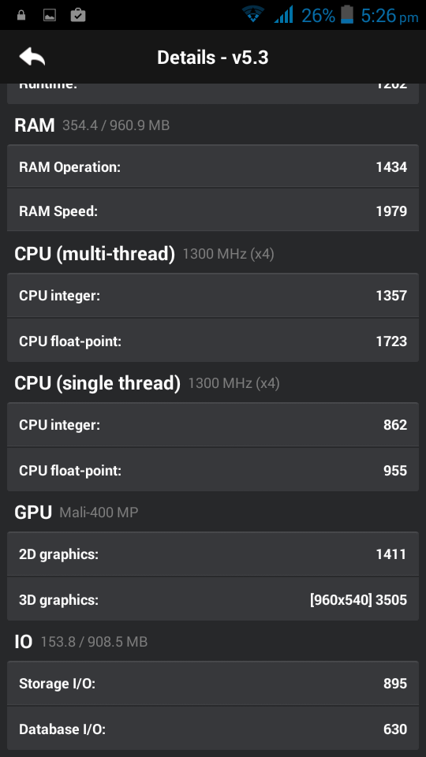This screenshot has width=426, height=757.
Task: Select the 2D graphics row
Action: pyautogui.click(x=212, y=554)
